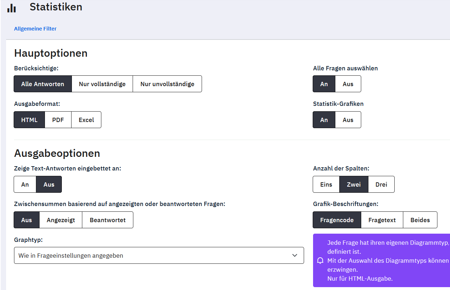Open the Graphtyp dropdown chevron
This screenshot has width=450, height=290.
tap(295, 256)
